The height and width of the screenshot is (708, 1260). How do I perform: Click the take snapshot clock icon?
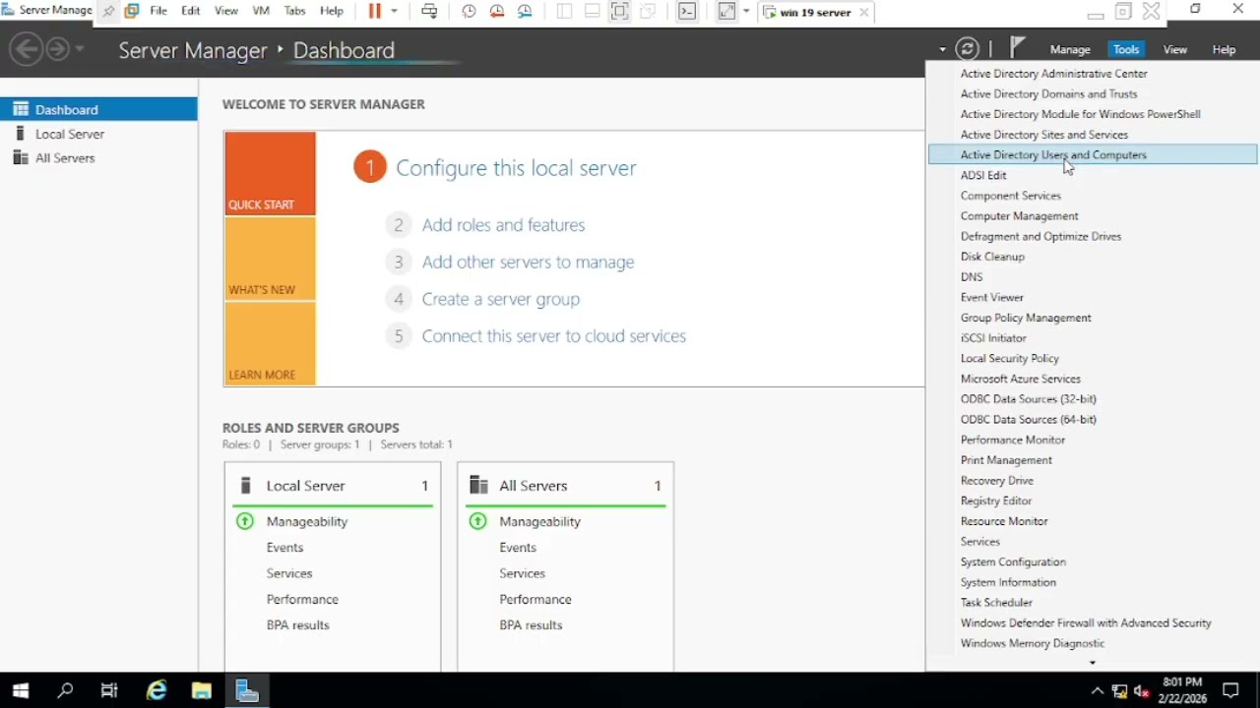pyautogui.click(x=469, y=12)
